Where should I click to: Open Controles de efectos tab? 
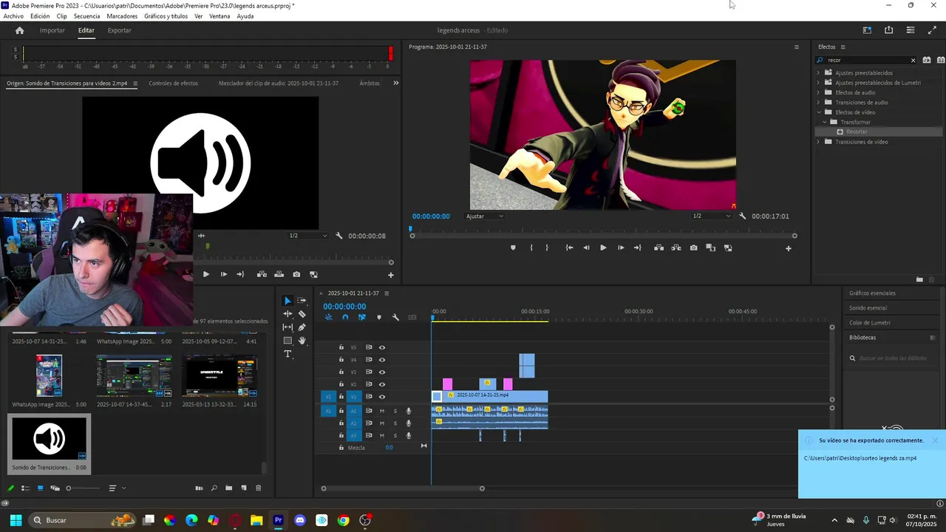173,83
